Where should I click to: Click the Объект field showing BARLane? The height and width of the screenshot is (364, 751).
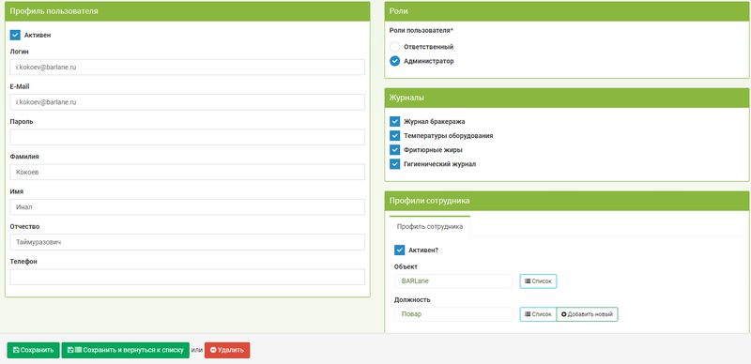tap(453, 281)
